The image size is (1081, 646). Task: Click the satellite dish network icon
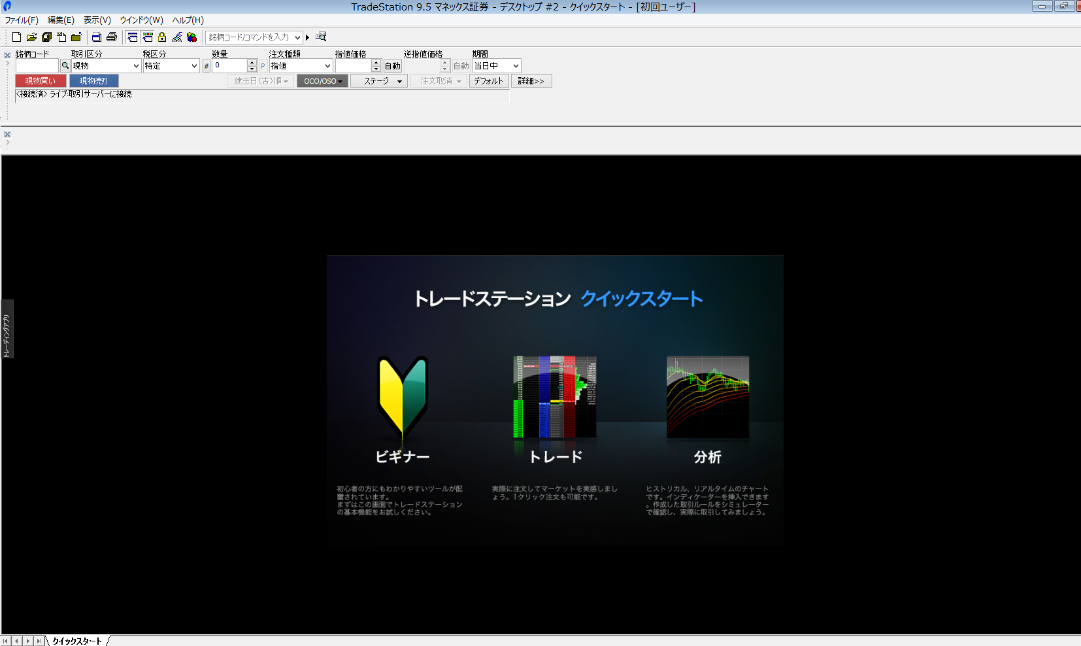point(177,37)
